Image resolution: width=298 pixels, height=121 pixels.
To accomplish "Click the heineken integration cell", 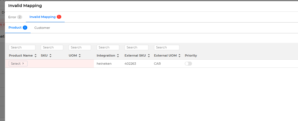I will 104,64.
